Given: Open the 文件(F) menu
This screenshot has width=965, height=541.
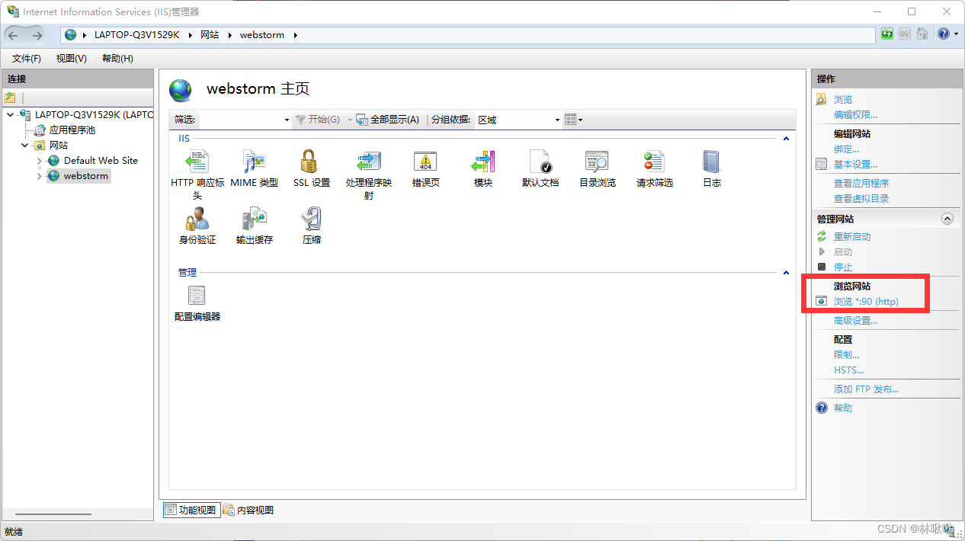Looking at the screenshot, I should pos(27,59).
